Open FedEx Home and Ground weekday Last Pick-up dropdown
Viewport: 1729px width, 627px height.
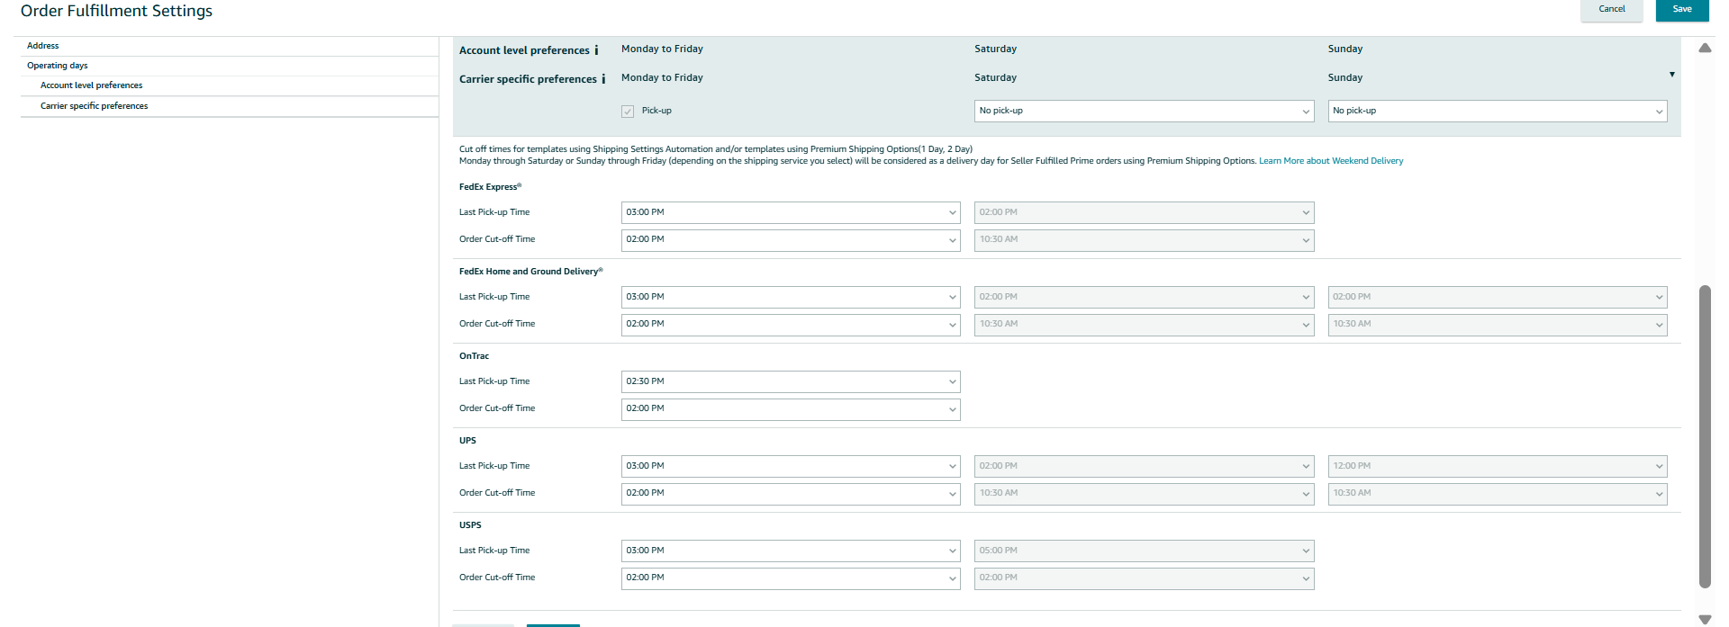(791, 298)
